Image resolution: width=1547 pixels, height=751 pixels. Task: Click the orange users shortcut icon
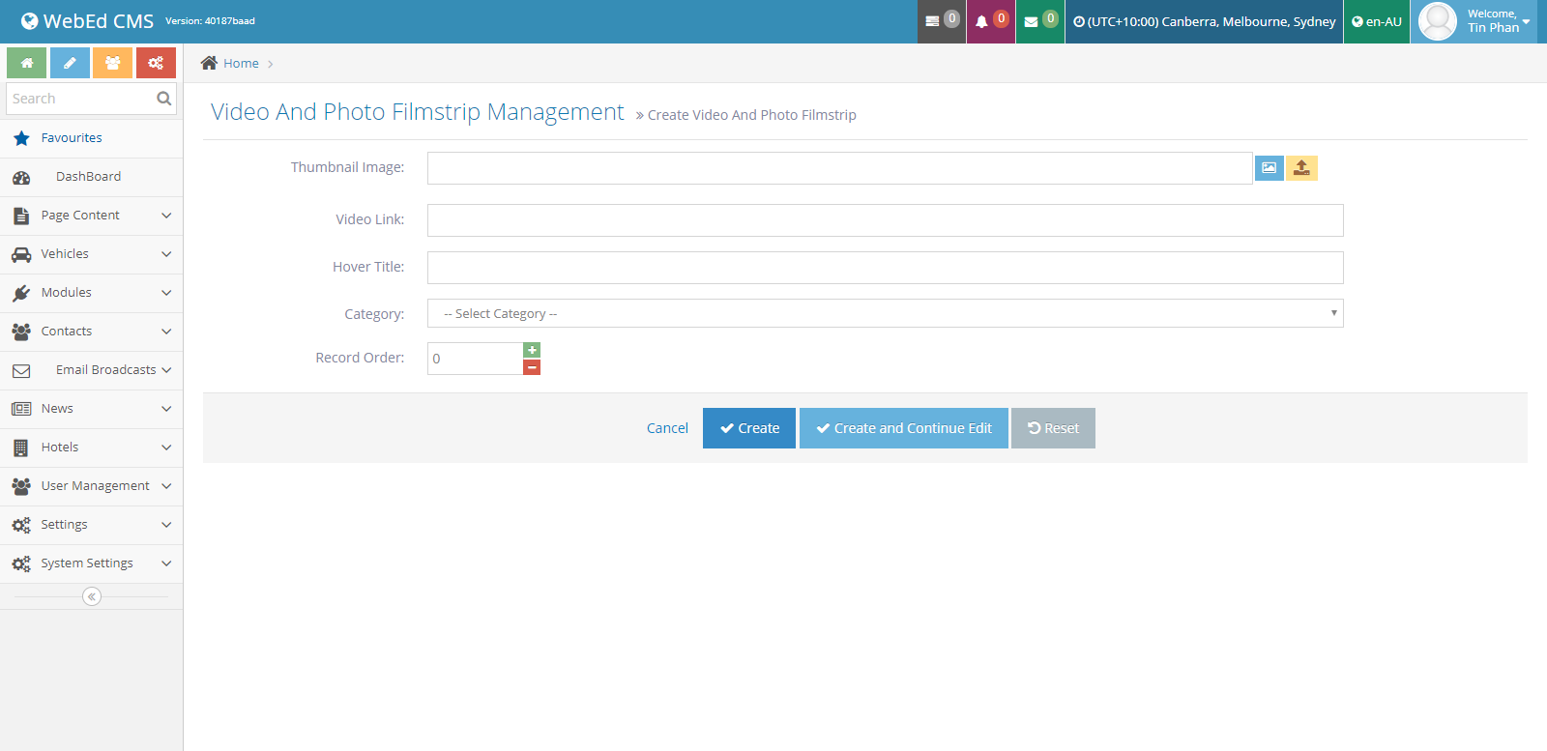coord(113,63)
